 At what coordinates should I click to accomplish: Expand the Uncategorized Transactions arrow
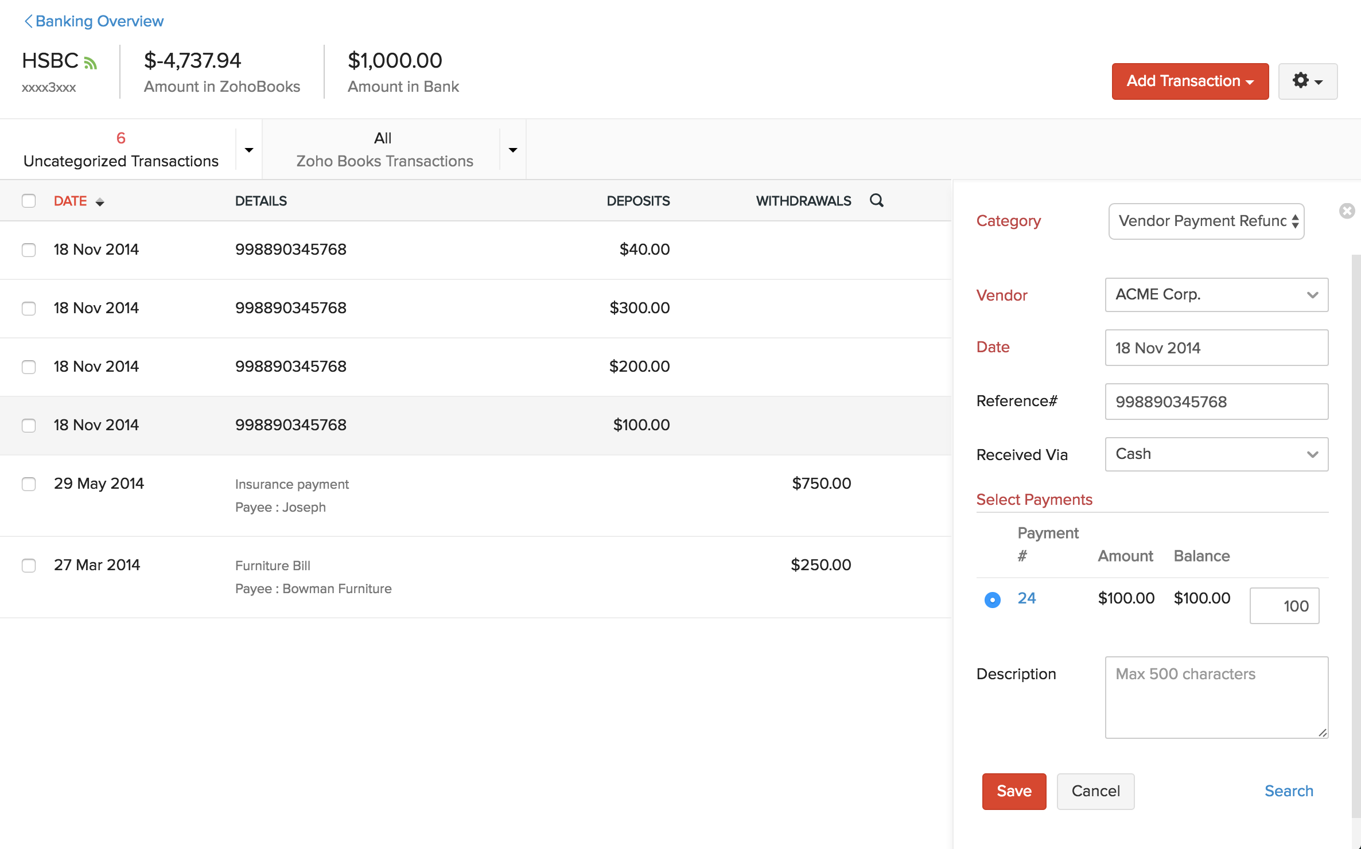coord(249,150)
